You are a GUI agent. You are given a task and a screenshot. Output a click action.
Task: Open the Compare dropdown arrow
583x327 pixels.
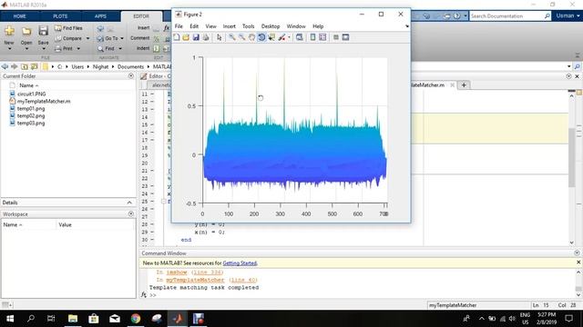87,38
